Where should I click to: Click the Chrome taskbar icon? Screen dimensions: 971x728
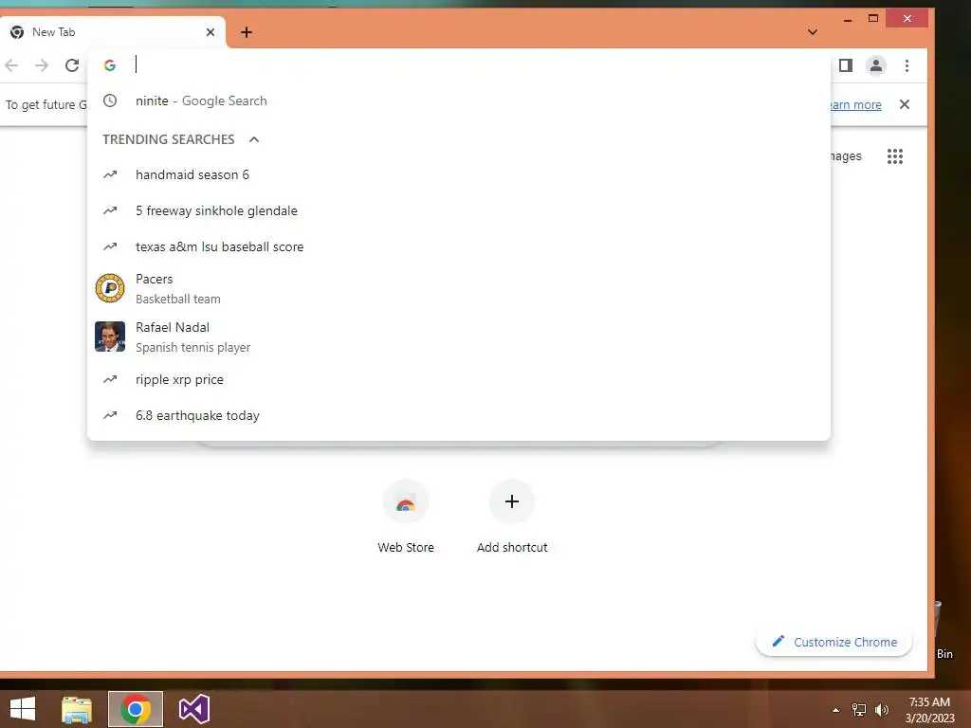(136, 709)
